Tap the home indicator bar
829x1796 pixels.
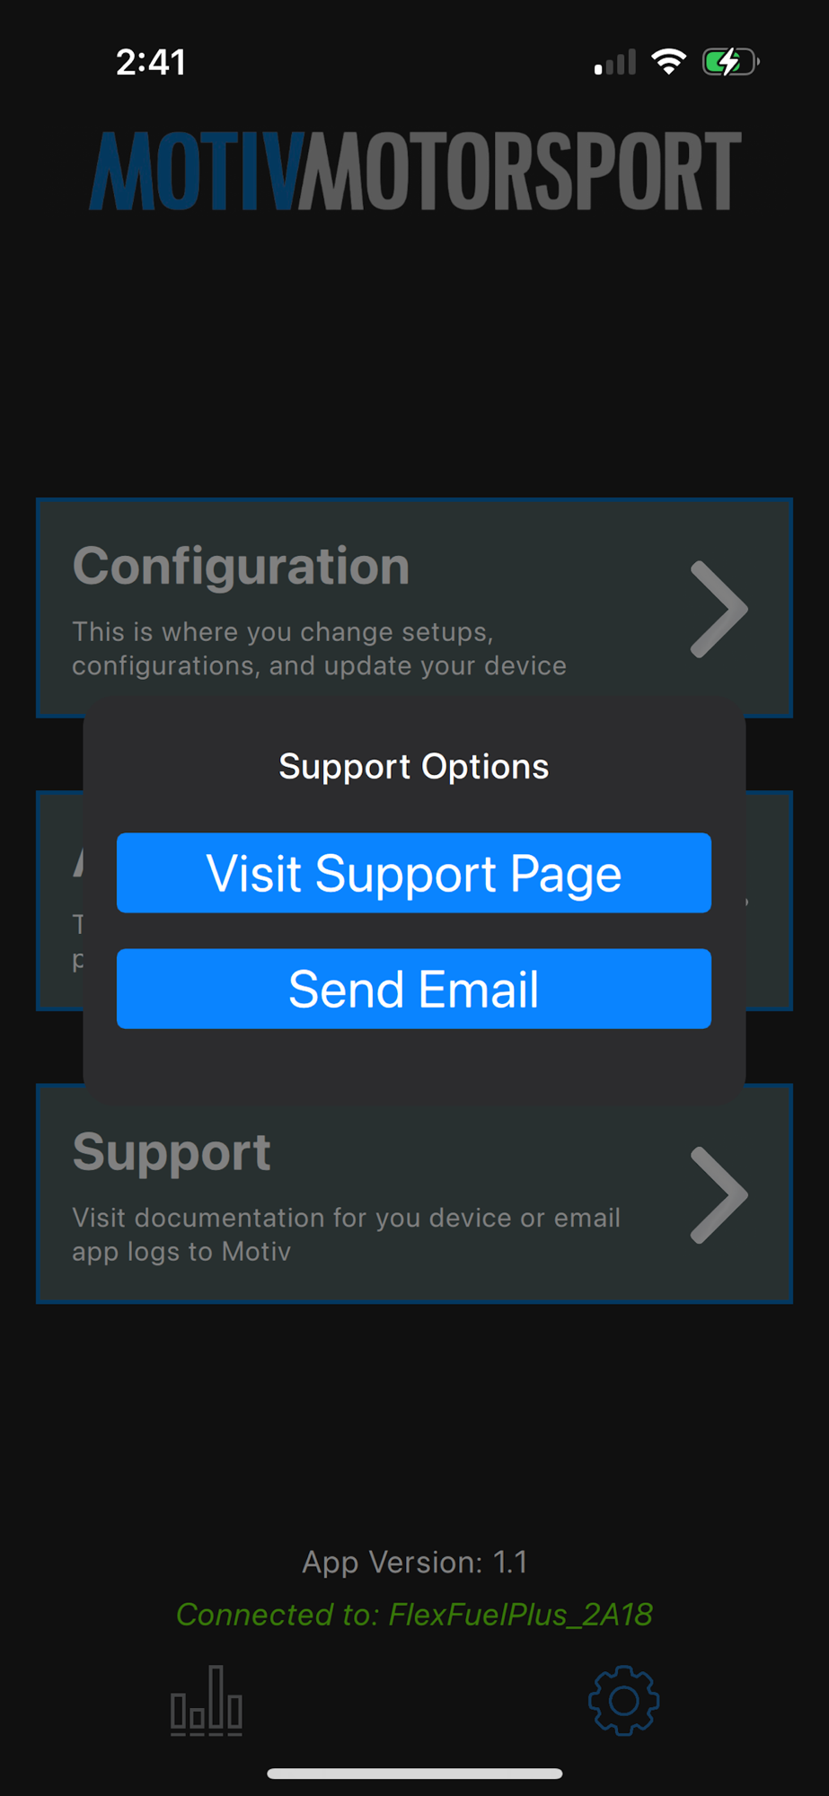415,1774
